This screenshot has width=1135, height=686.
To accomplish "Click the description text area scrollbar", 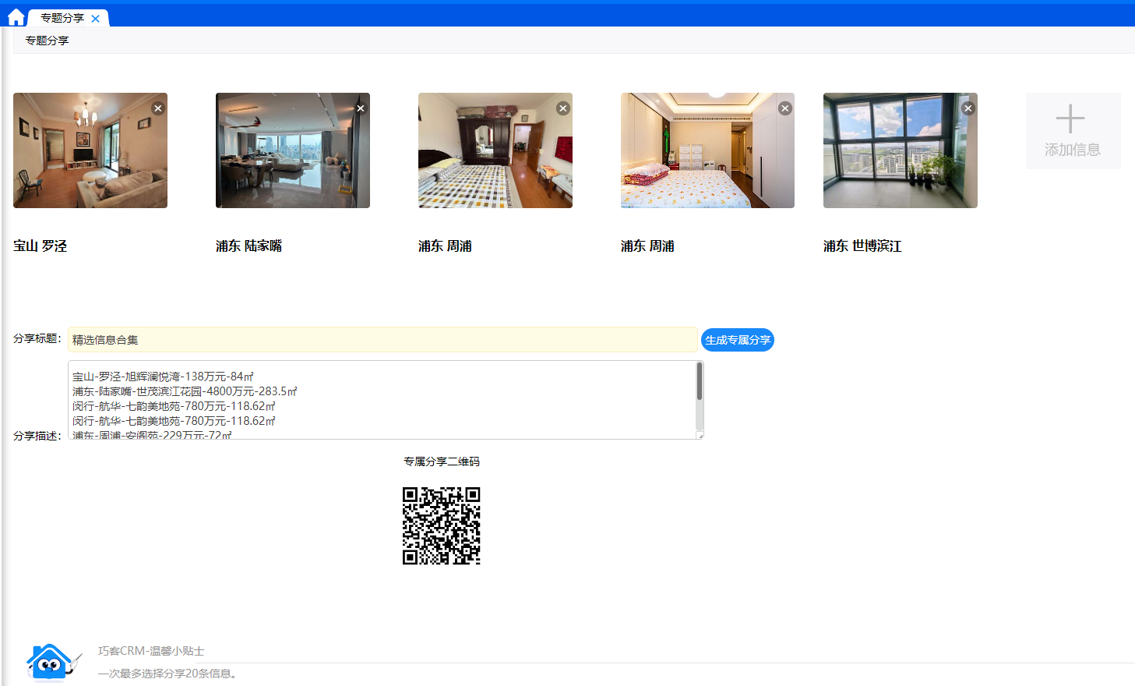I will pyautogui.click(x=700, y=382).
